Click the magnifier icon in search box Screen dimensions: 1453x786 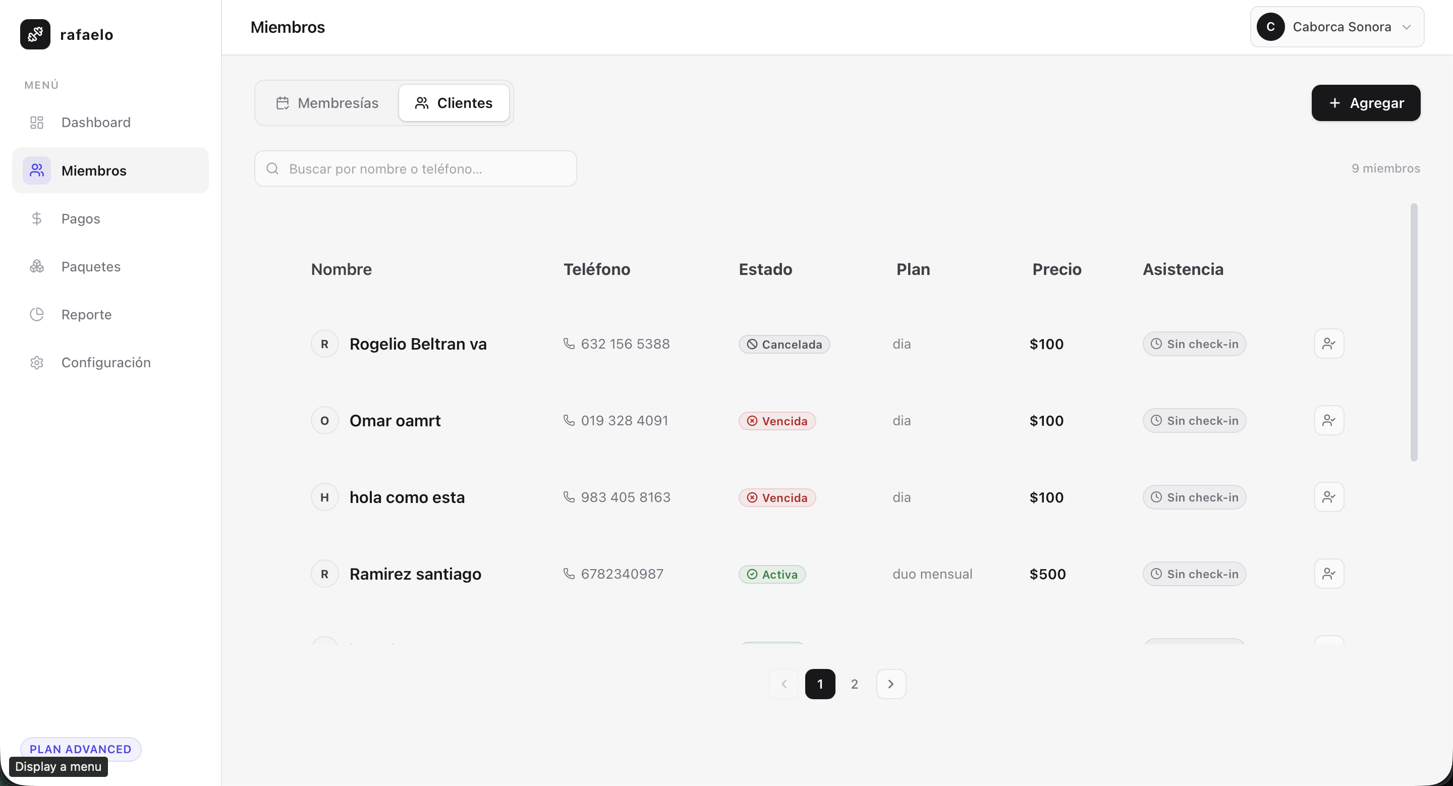click(x=272, y=169)
